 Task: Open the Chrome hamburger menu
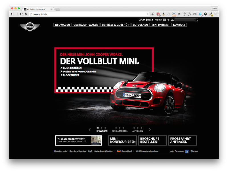[216, 14]
